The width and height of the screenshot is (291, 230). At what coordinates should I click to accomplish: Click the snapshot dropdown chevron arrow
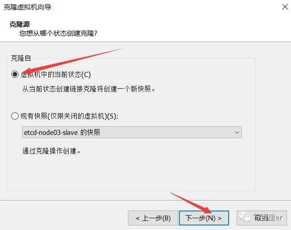237,132
